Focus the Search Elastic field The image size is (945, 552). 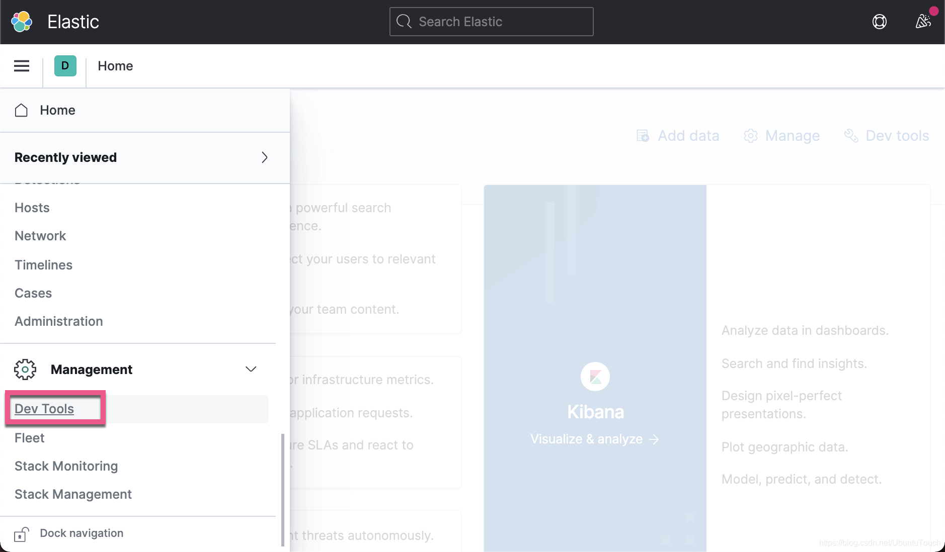coord(492,22)
